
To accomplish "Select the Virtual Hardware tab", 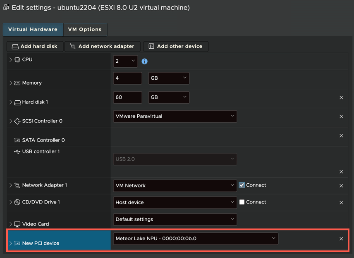I will coord(33,30).
